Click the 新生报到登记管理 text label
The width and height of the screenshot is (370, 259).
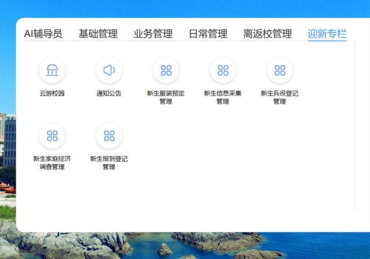(x=109, y=163)
